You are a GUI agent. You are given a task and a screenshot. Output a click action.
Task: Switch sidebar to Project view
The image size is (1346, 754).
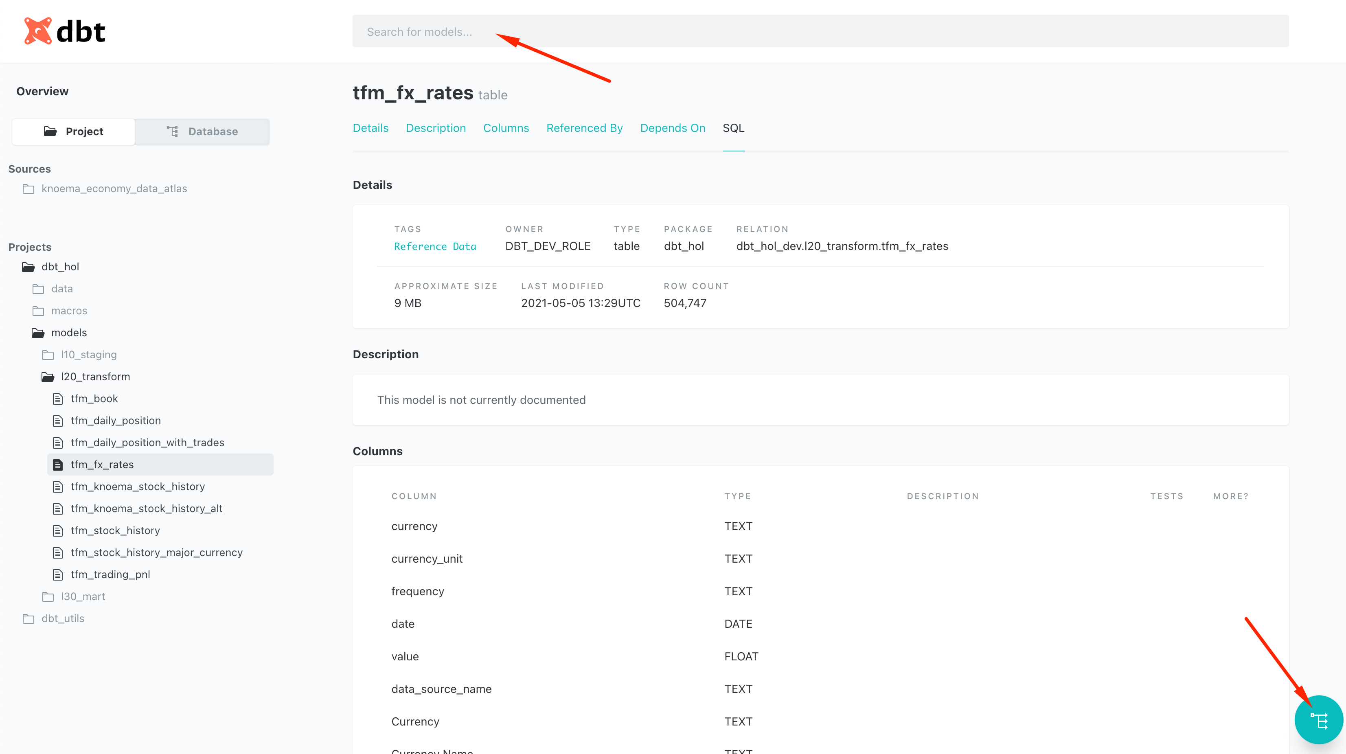click(x=74, y=132)
